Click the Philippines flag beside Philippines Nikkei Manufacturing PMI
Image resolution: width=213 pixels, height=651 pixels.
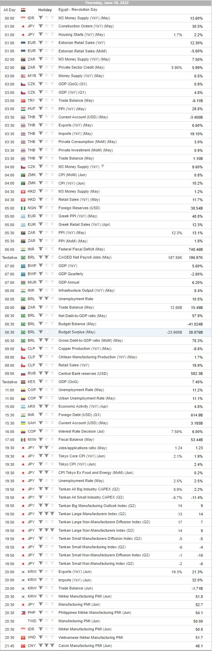tap(23, 613)
